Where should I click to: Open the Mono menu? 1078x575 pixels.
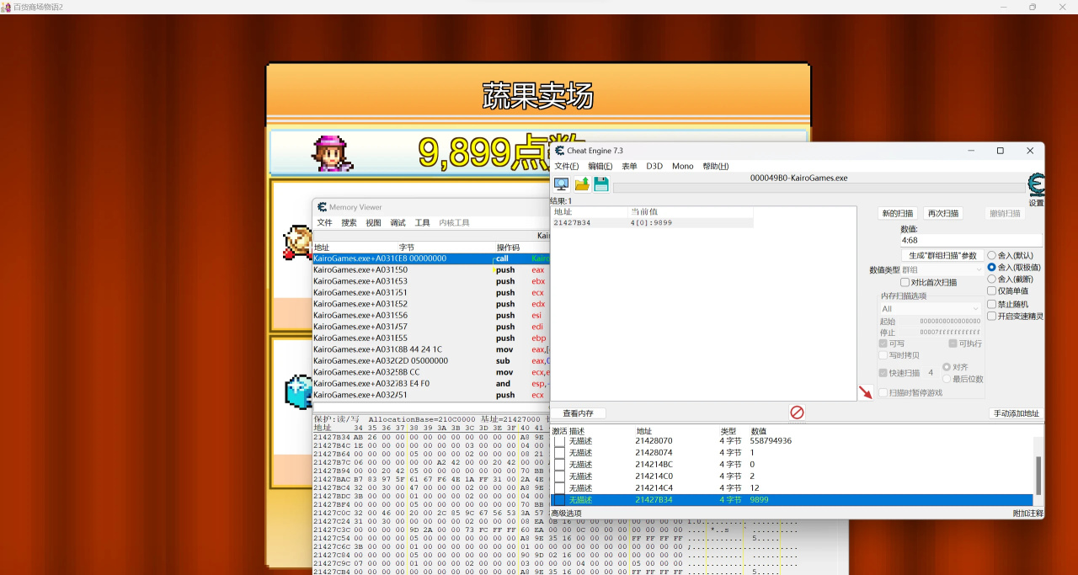pyautogui.click(x=683, y=166)
